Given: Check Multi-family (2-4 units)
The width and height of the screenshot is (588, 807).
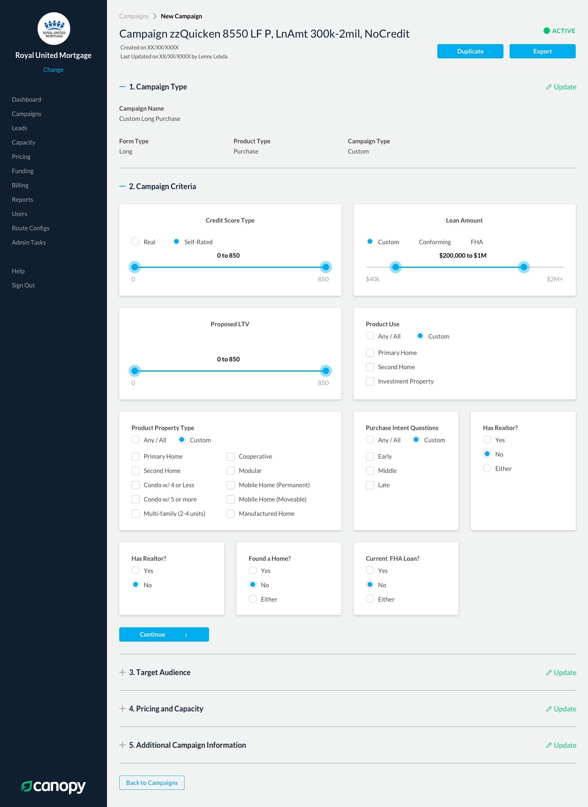Looking at the screenshot, I should click(136, 513).
